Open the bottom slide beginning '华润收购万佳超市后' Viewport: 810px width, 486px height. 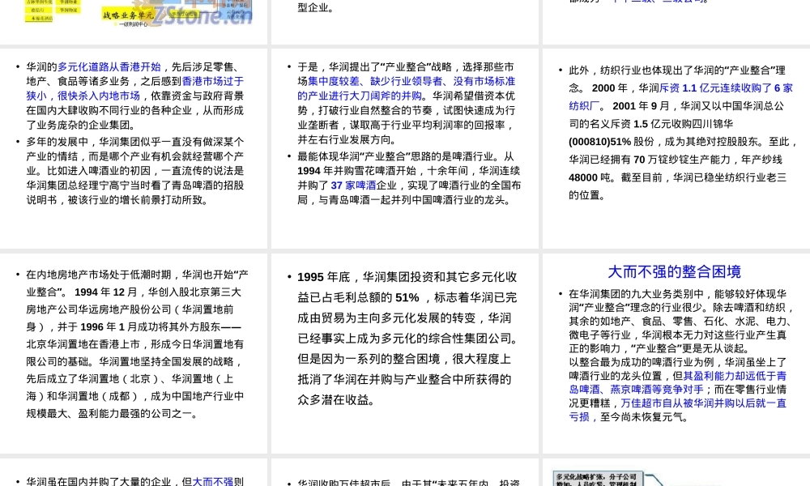404,472
